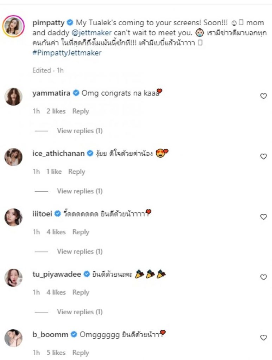Reply to b_boomm's comment
The width and height of the screenshot is (272, 360).
[x=81, y=353]
